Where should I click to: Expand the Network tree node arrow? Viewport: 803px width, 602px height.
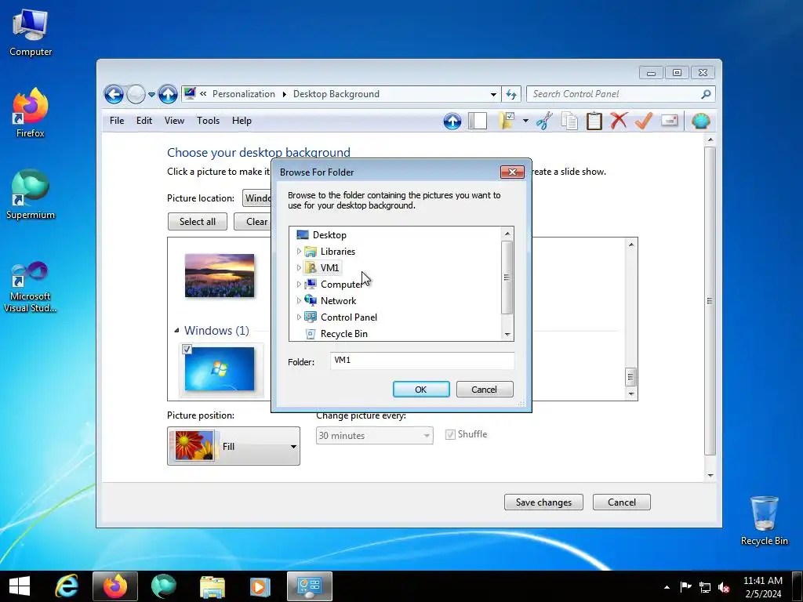click(x=299, y=300)
